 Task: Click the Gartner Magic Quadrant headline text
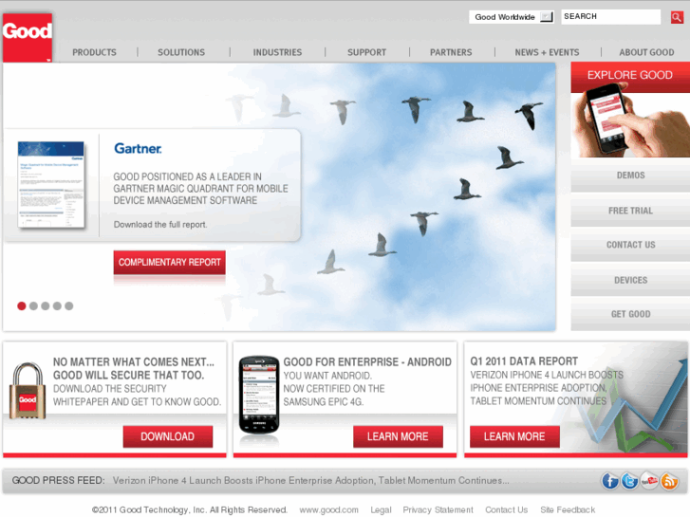click(200, 189)
